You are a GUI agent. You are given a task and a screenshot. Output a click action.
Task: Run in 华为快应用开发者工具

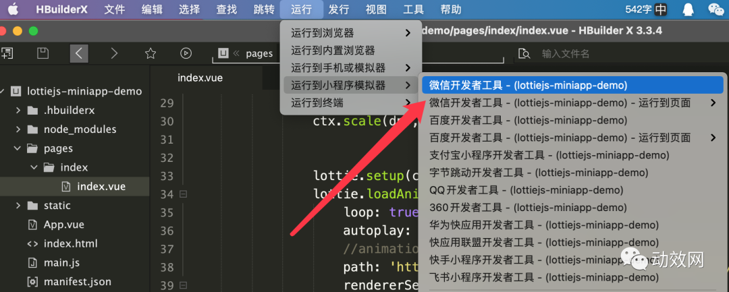[x=573, y=225]
